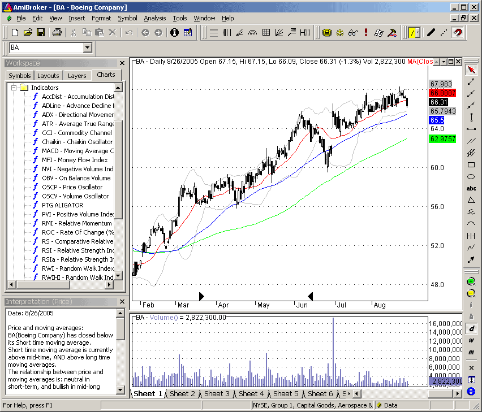
Task: Open a file with the folder icon
Action: [28, 32]
